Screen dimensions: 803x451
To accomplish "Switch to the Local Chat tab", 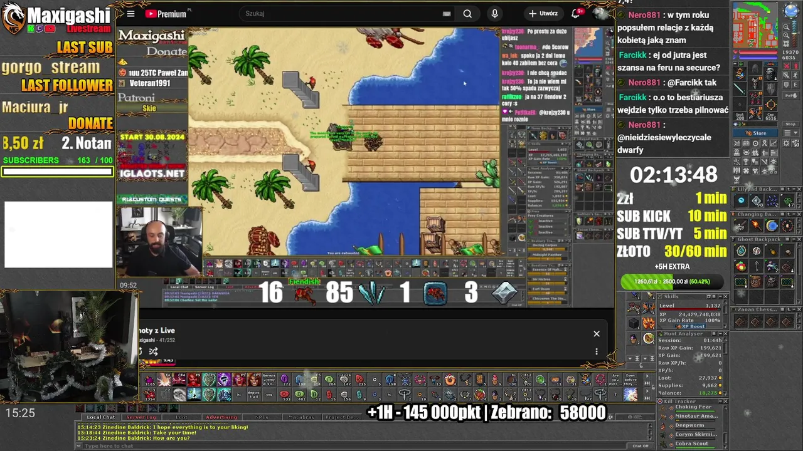I will click(101, 417).
